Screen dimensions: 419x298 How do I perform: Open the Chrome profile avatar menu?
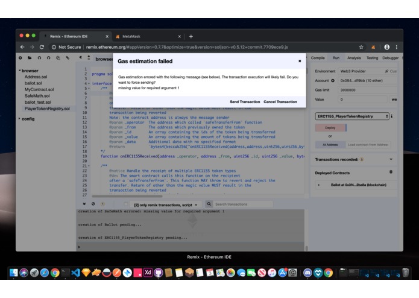[x=386, y=47]
